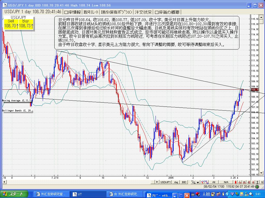Open the 口座情報 tab
Screen dimensions: 265x198
click(x=73, y=12)
